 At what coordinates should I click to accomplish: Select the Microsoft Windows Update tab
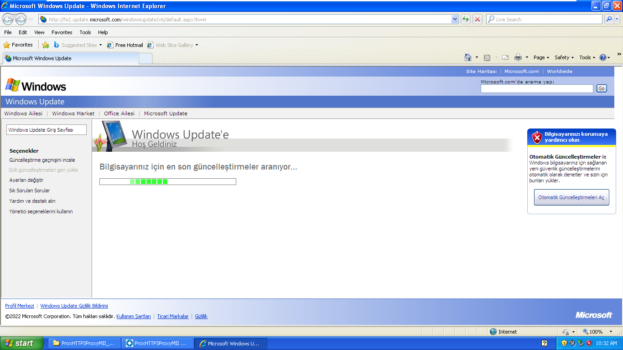(71, 58)
